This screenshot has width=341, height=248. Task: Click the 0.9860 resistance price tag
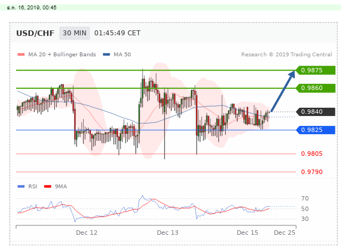[315, 88]
